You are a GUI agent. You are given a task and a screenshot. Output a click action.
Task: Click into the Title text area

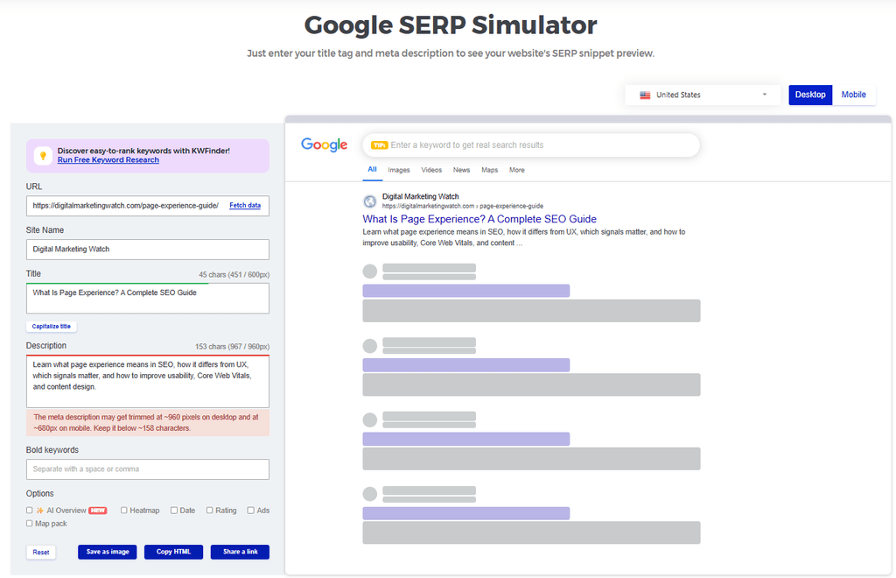(147, 299)
